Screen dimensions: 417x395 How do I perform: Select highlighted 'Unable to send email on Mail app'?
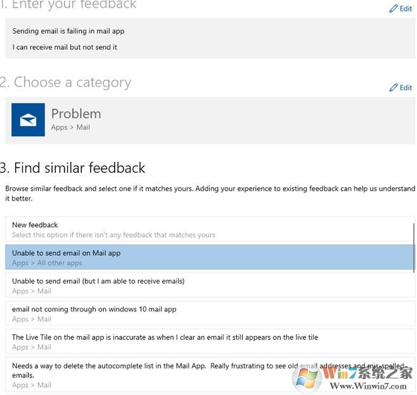66,253
